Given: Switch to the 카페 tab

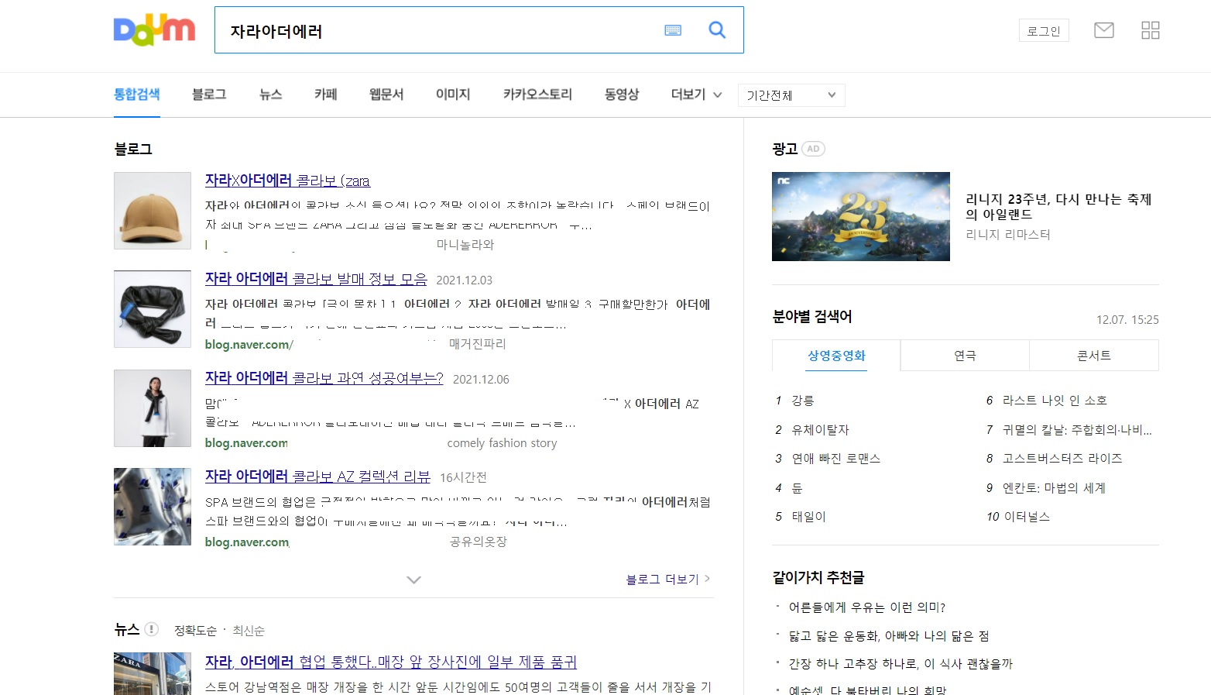Looking at the screenshot, I should pyautogui.click(x=325, y=95).
